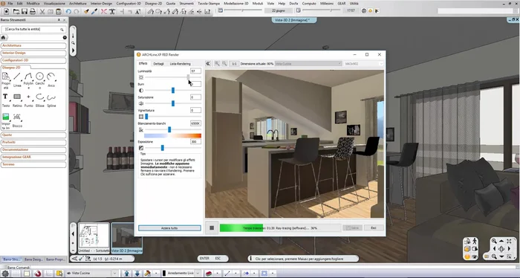
Task: Expand the Documentazione tool section
Action: [x=33, y=149]
